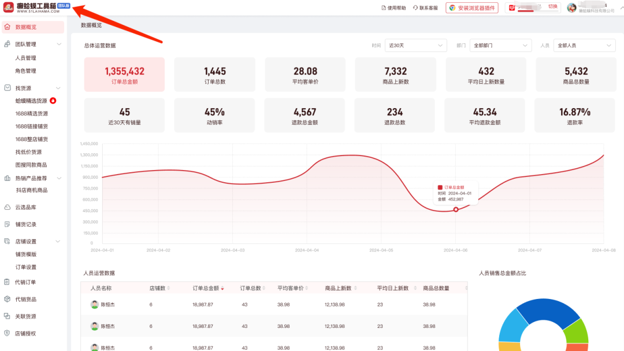Click the link icon beside 关联货源
The image size is (624, 351).
pos(7,316)
